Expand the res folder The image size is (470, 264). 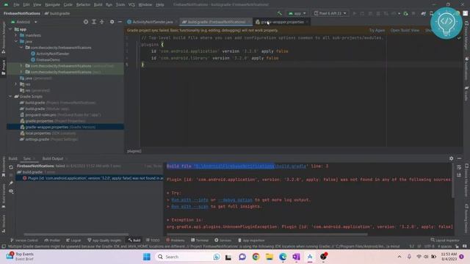tap(16, 84)
